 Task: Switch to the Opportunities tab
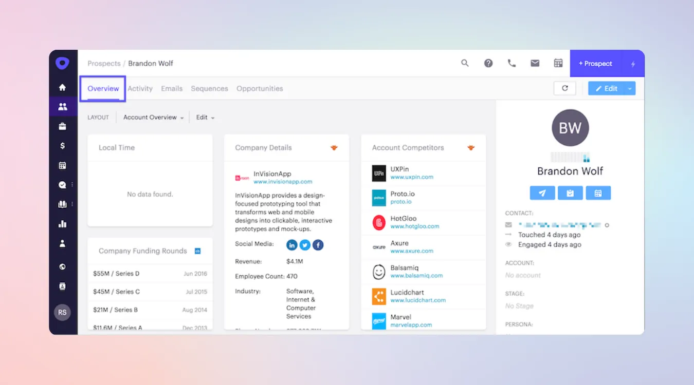coord(260,88)
